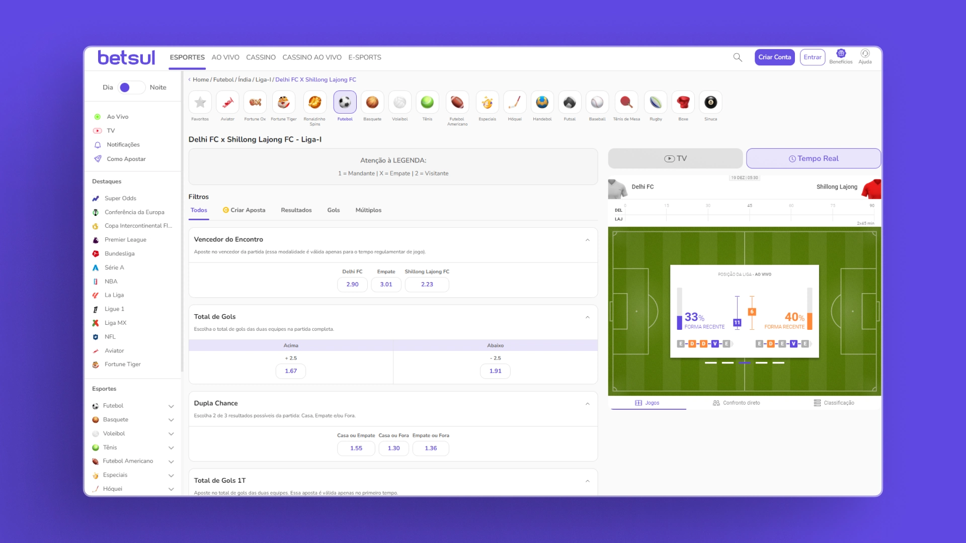This screenshot has height=543, width=966.
Task: Select the Handebol icon
Action: (x=542, y=103)
